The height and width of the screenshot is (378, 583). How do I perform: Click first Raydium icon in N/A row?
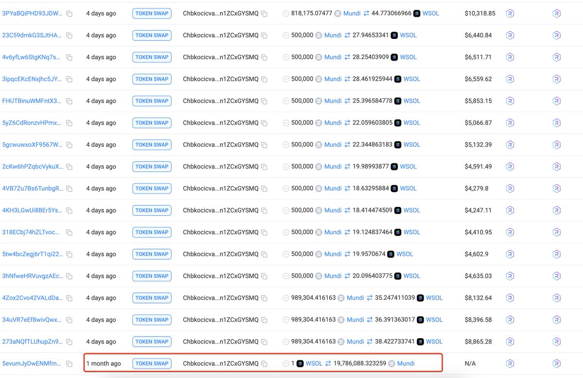pyautogui.click(x=510, y=363)
